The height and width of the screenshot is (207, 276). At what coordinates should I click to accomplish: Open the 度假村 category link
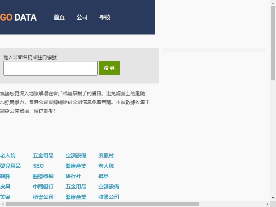click(106, 156)
